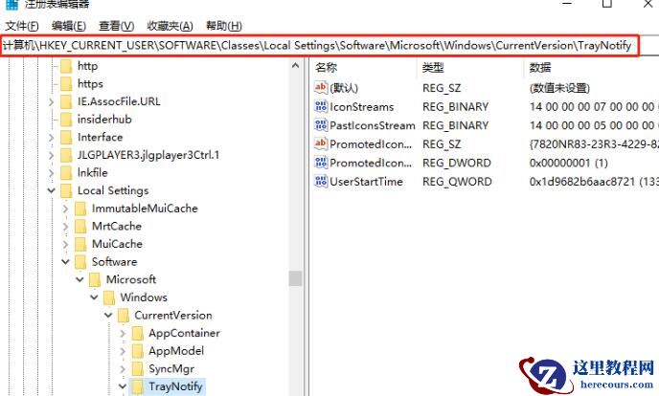Click the ImmutableMuiCache folder icon
Viewport: 659px width, 396px height.
80,209
